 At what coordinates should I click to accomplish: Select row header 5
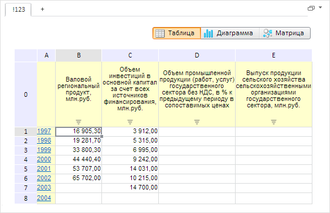pyautogui.click(x=26, y=169)
